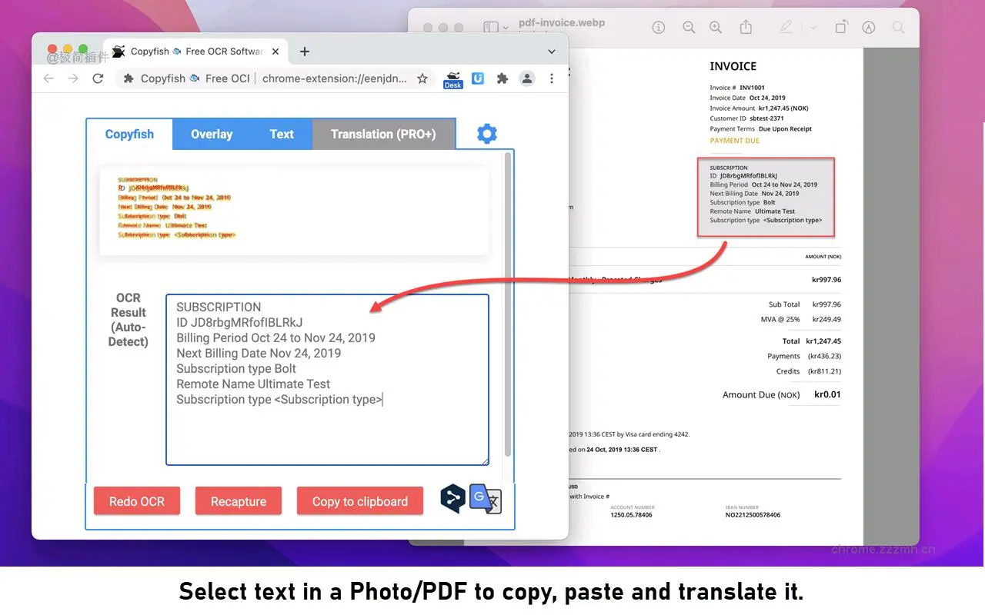Expand the markup dropdown arrow in Preview
The width and height of the screenshot is (985, 615).
coord(812,27)
